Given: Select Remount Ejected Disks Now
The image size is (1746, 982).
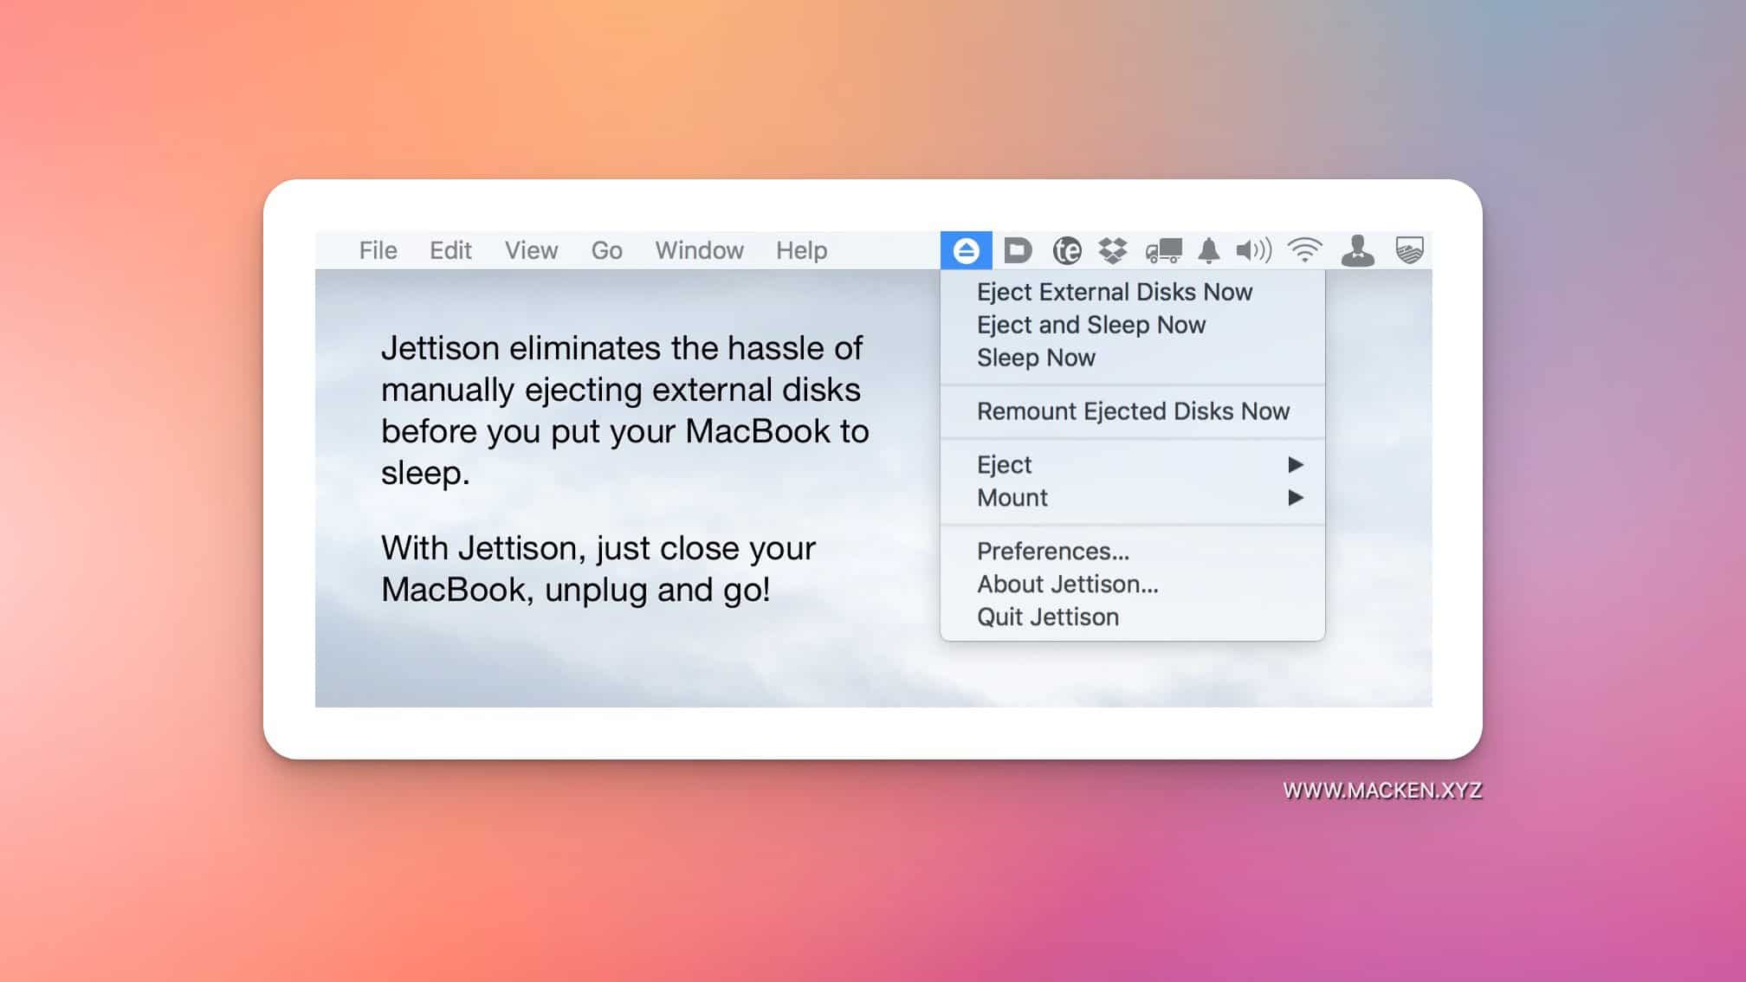Looking at the screenshot, I should pos(1132,411).
